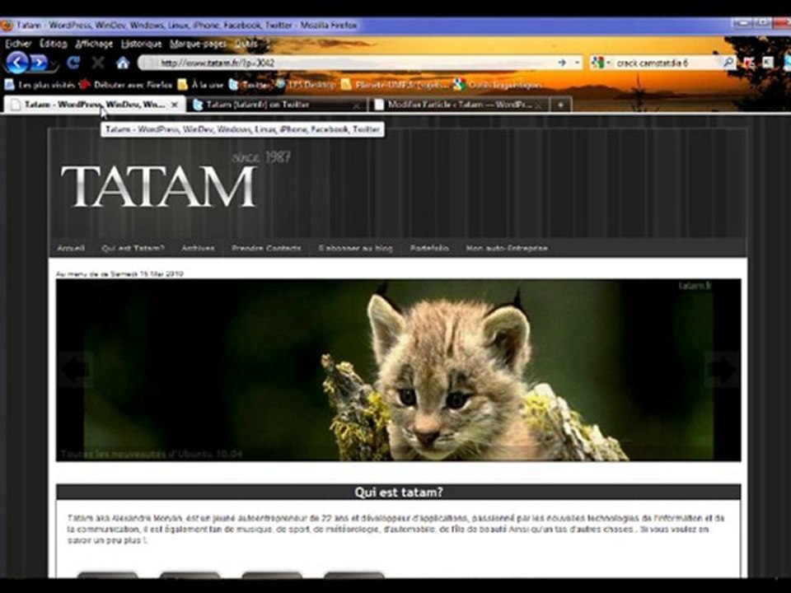Open the Portefolio navigation link
The width and height of the screenshot is (791, 593).
point(429,248)
